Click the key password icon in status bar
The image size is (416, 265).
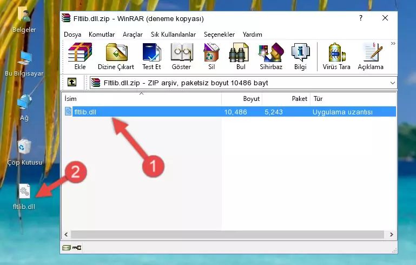tap(77, 248)
